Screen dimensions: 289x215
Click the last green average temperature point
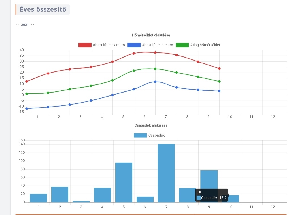(x=219, y=82)
